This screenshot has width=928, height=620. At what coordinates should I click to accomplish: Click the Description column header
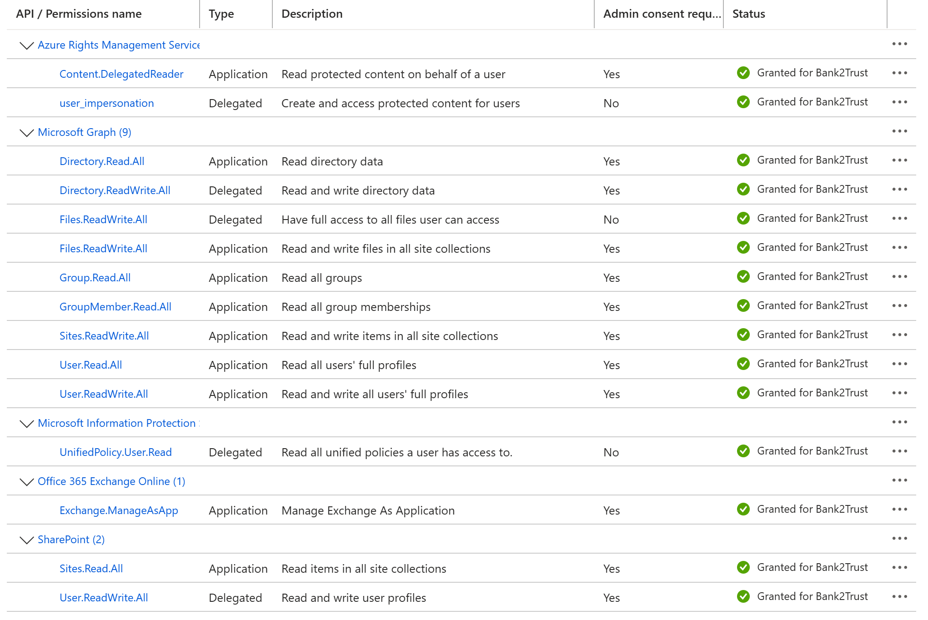pyautogui.click(x=312, y=14)
